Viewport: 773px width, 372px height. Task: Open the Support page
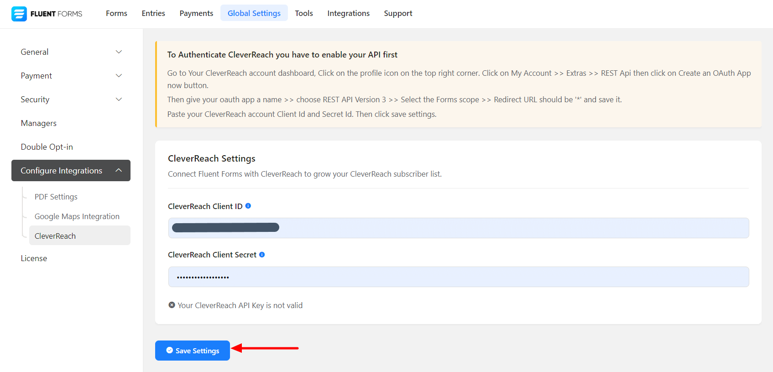tap(398, 13)
